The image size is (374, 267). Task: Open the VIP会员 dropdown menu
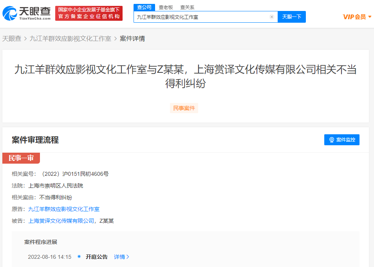357,17
